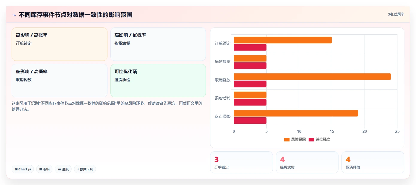Click the Chart.js tag chip
Viewport: 416px width, 185px height.
(x=23, y=169)
